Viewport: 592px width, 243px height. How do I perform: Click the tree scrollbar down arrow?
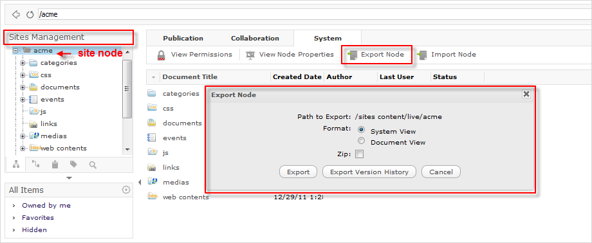pyautogui.click(x=127, y=150)
